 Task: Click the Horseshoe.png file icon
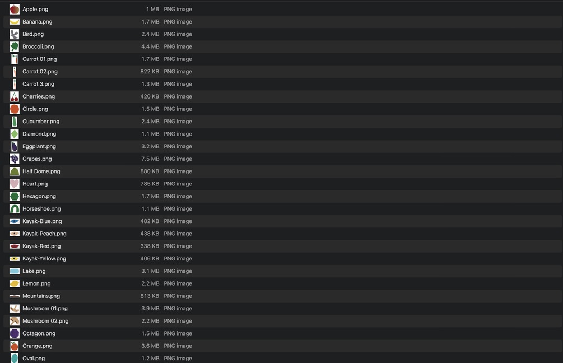coord(15,209)
